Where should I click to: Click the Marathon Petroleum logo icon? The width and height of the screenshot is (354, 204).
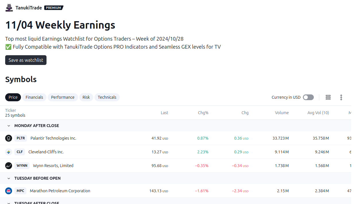[9, 191]
